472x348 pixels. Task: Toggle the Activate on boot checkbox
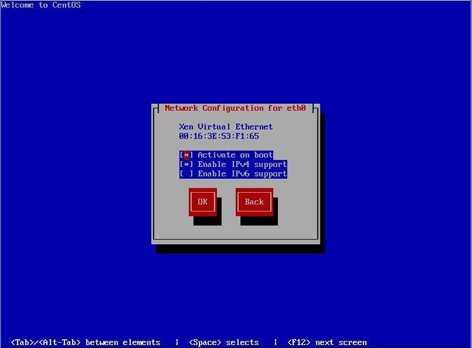click(186, 155)
